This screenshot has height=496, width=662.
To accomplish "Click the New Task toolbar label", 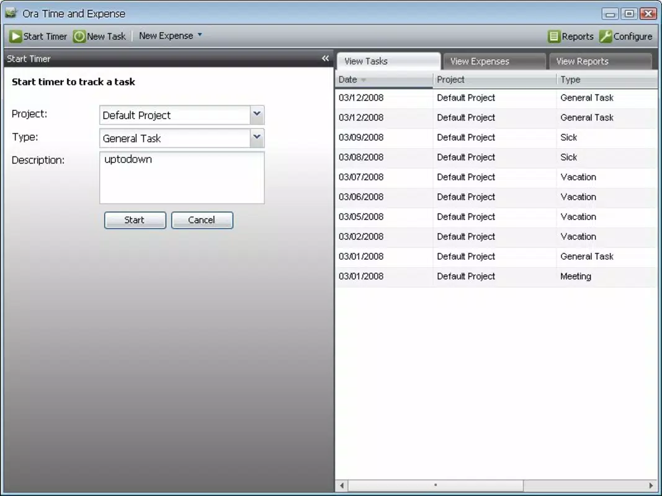I will tap(106, 37).
